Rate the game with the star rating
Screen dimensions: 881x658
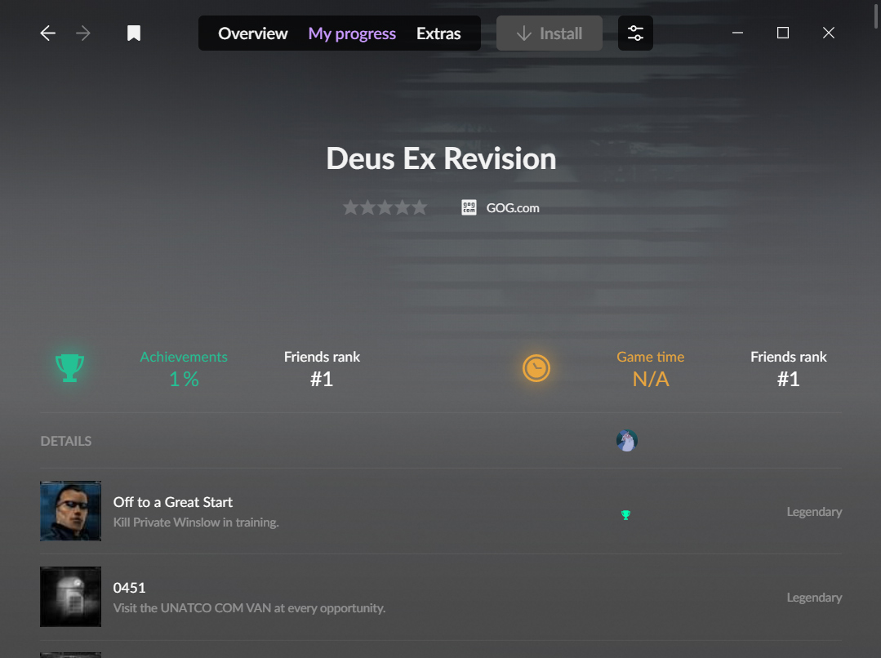(385, 208)
